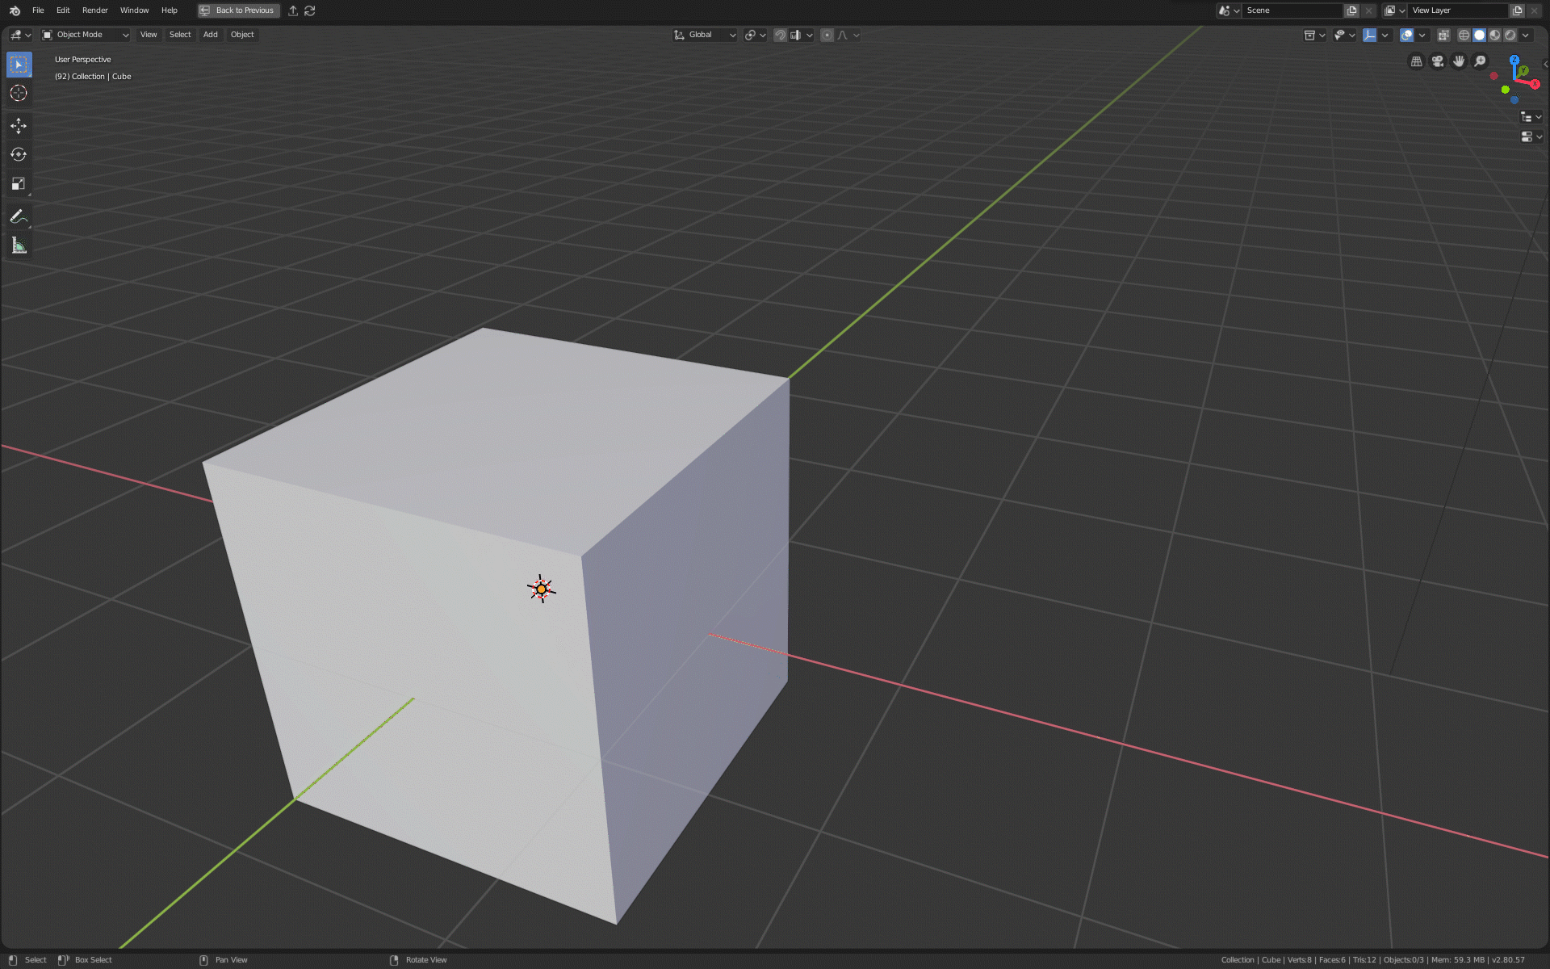Click the upload icon next to Back to Previous

(x=293, y=10)
